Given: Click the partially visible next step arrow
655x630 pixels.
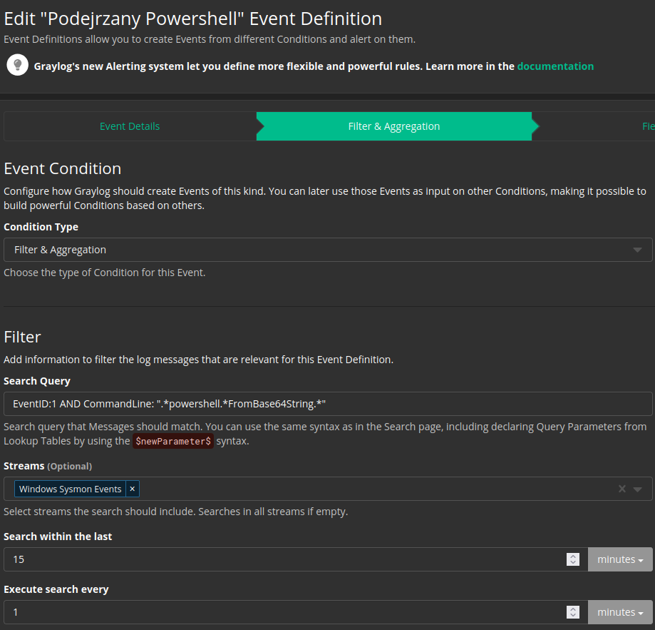Looking at the screenshot, I should coord(647,126).
